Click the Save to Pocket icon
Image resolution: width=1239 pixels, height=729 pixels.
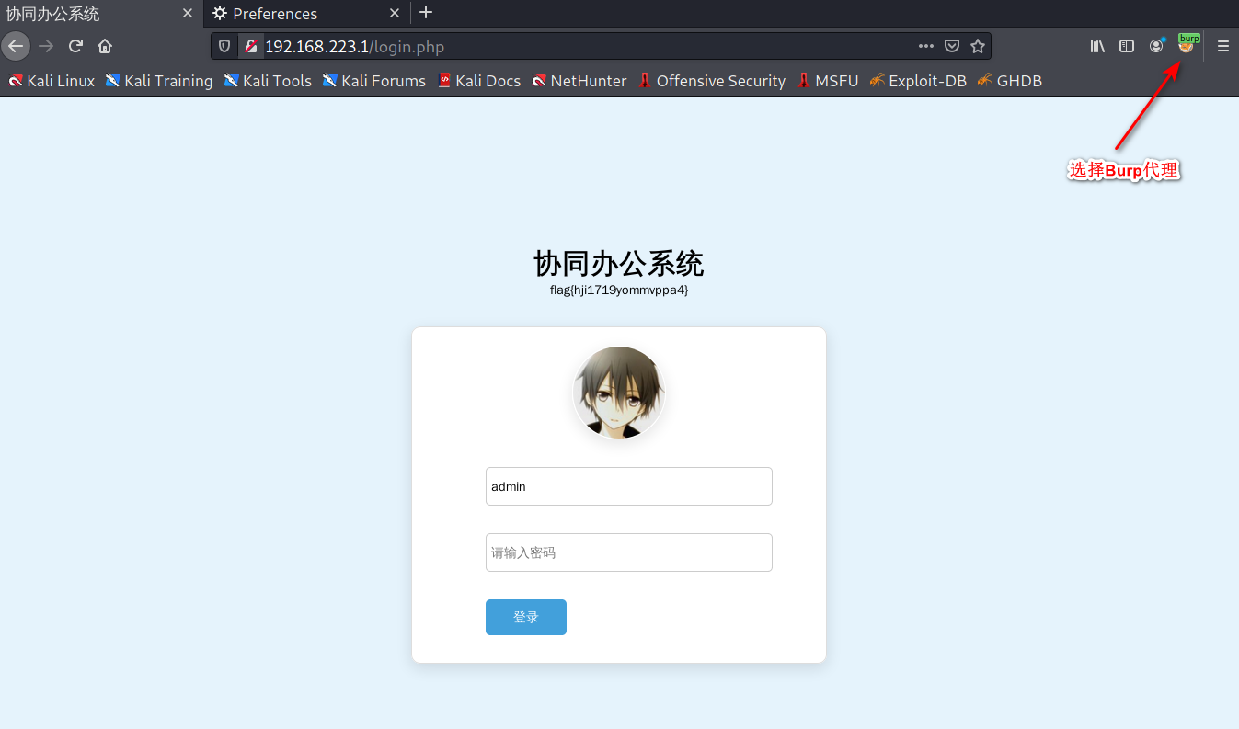pos(953,46)
